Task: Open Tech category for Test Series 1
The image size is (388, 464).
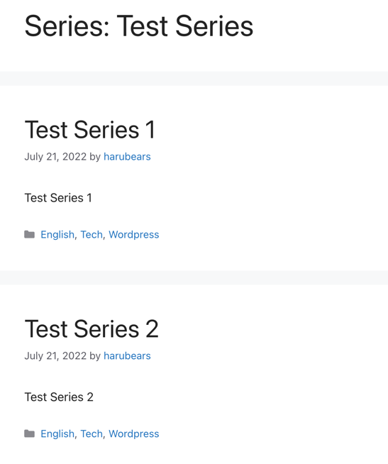Action: 92,234
